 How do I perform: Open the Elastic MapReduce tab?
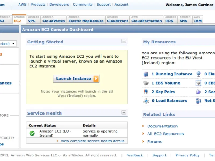pos(86,19)
